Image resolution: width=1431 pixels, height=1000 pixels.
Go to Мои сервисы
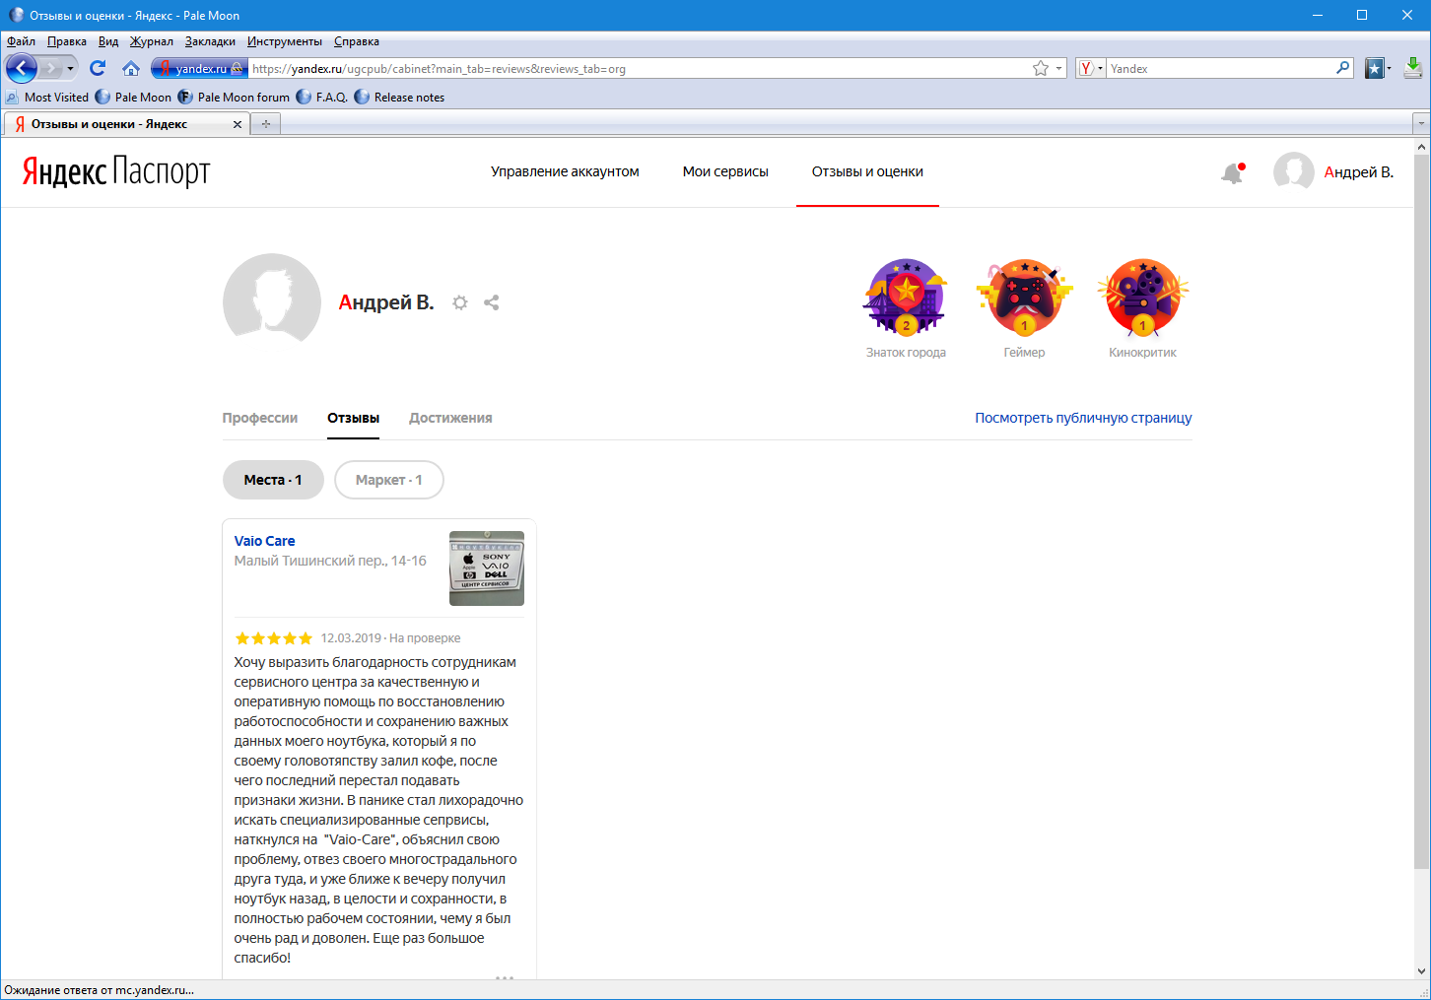tap(725, 171)
